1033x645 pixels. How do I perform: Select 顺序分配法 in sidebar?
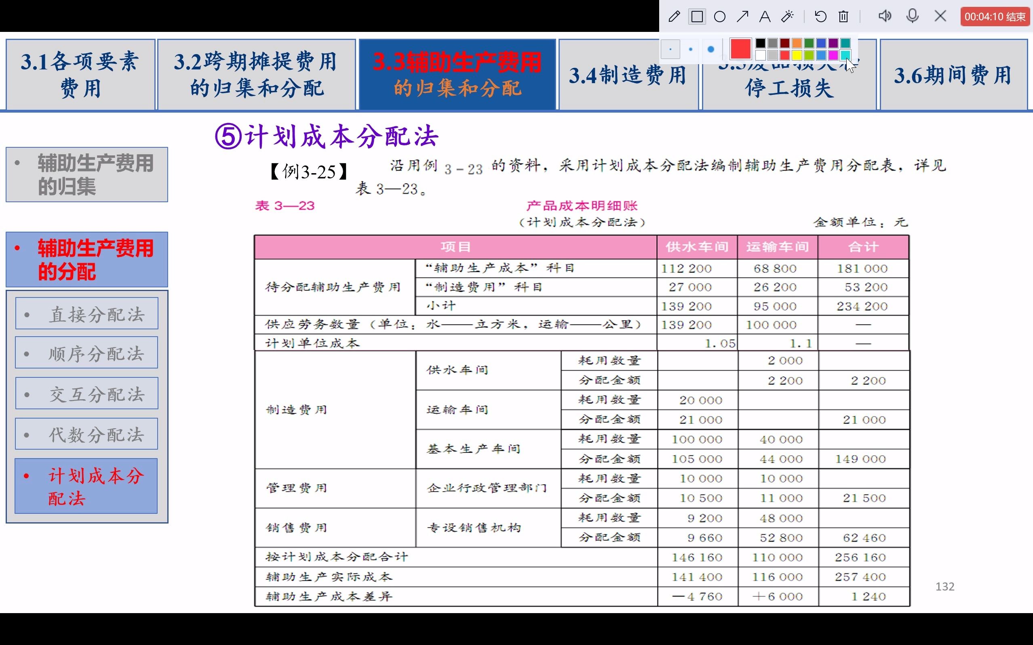click(86, 353)
